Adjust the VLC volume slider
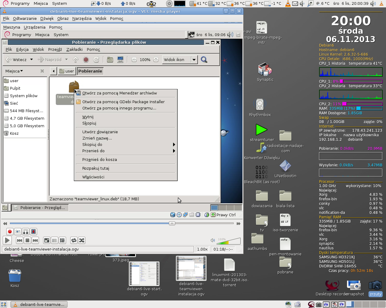 click(229, 241)
